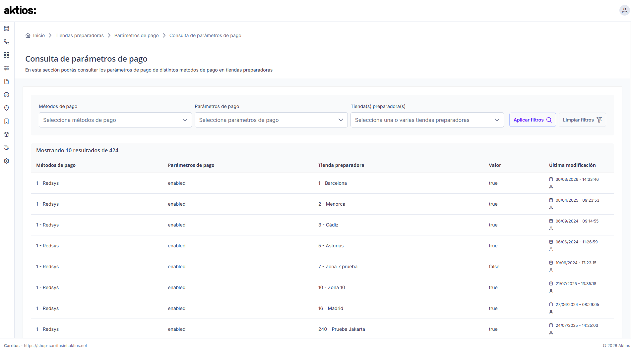The image size is (631, 350).
Task: Expand the Tienda(s) preparadora(s) dropdown
Action: (427, 120)
